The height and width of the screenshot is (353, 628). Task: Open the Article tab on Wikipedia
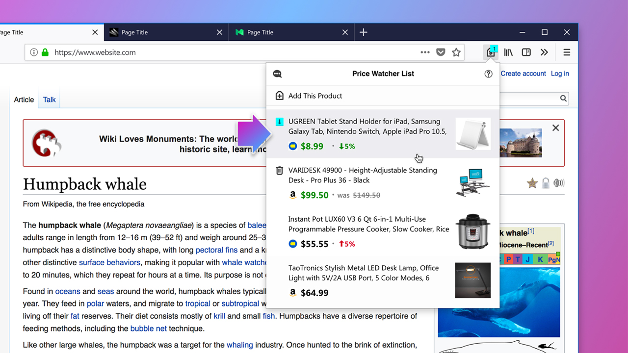click(24, 100)
